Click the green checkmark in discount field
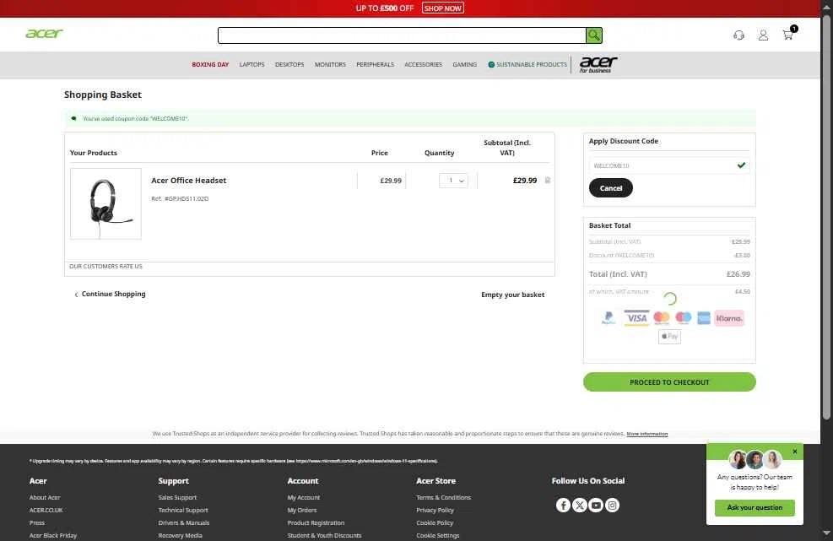 [741, 165]
